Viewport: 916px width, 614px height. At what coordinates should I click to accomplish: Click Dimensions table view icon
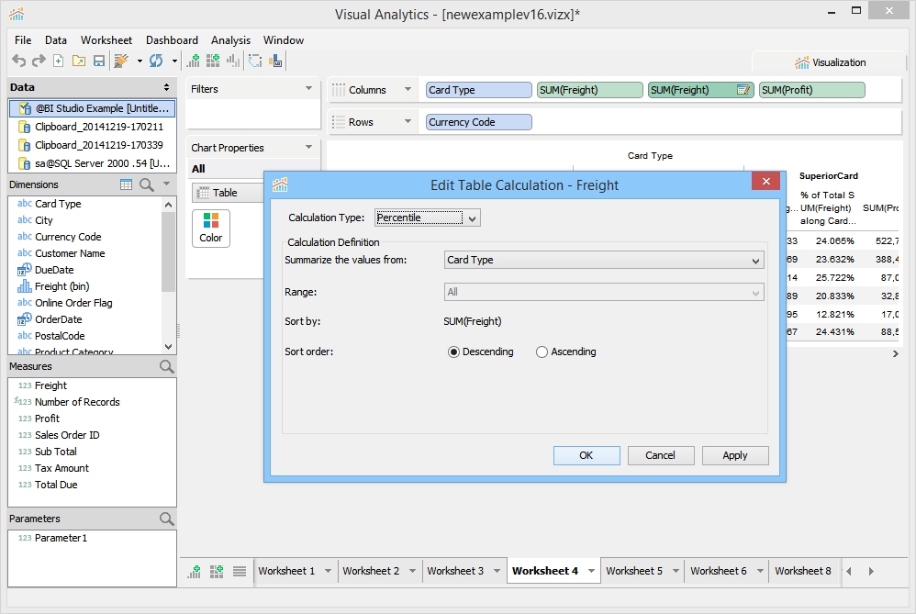[x=126, y=184]
